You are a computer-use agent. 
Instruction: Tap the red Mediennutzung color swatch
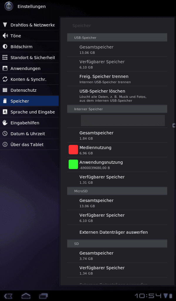click(73, 150)
